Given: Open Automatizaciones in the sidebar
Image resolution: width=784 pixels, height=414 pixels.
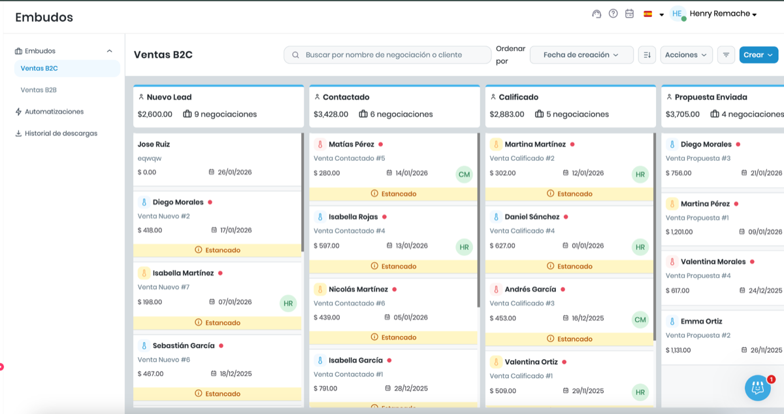Looking at the screenshot, I should pos(54,112).
